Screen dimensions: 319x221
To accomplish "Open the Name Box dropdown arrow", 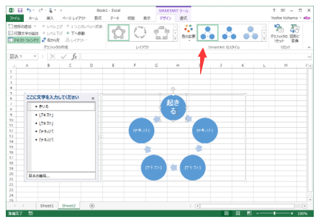I will pyautogui.click(x=35, y=56).
